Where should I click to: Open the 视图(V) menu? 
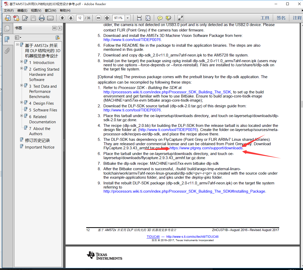click(x=36, y=10)
